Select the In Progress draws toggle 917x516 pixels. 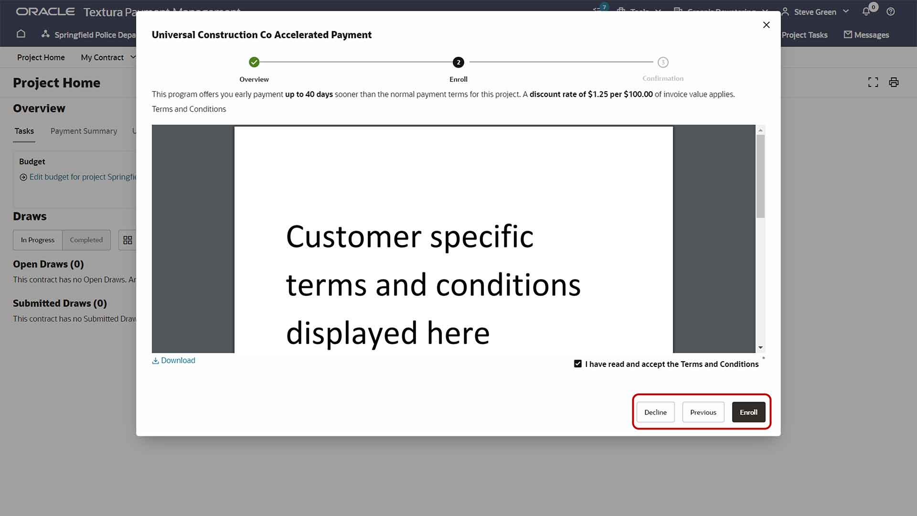(38, 240)
